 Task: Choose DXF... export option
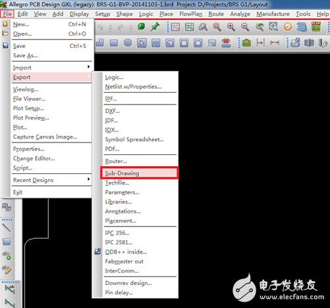click(112, 111)
